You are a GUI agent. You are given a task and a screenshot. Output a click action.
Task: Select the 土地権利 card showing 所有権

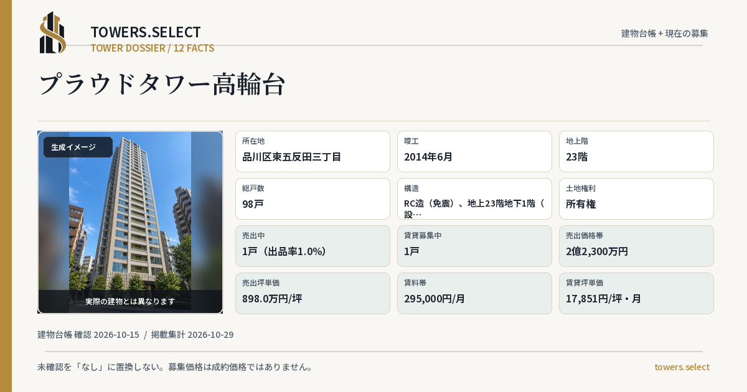[636, 198]
